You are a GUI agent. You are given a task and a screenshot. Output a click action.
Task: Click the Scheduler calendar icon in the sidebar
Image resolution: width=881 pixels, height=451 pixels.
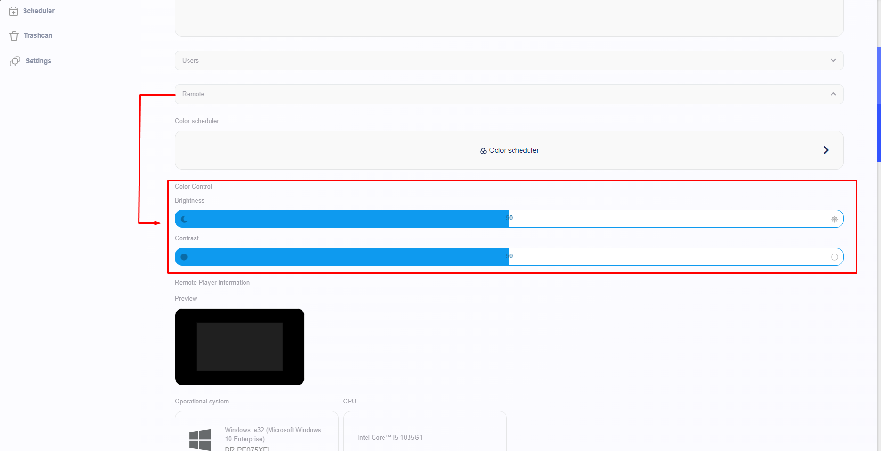(x=14, y=11)
